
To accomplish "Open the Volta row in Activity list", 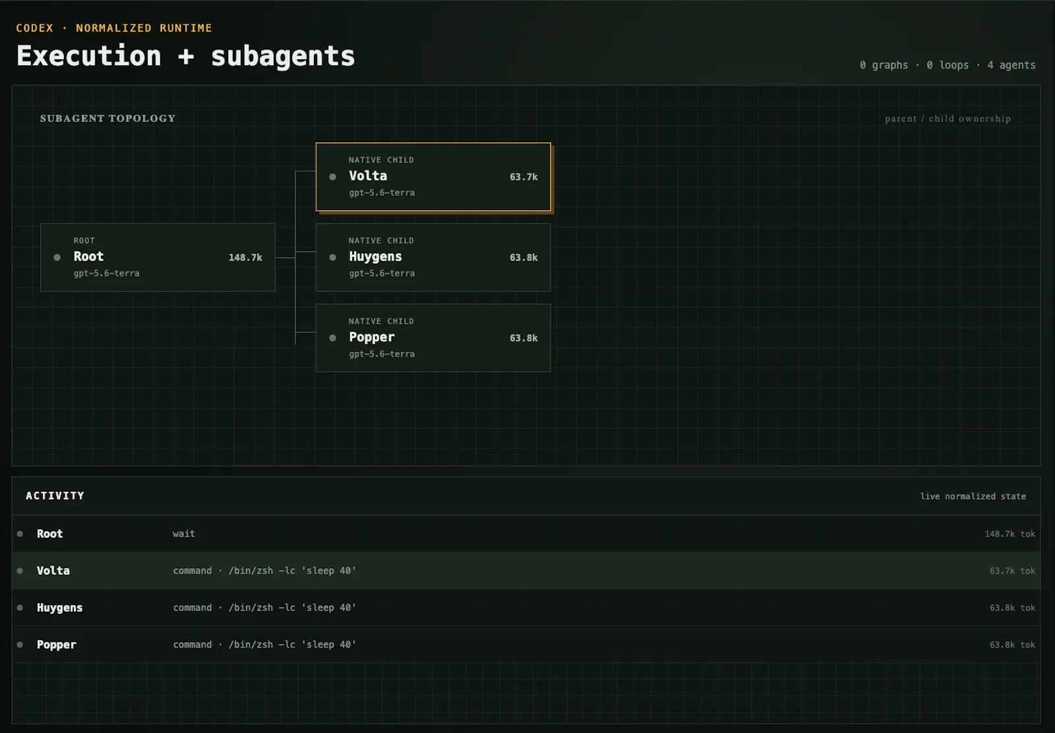I will coord(526,571).
